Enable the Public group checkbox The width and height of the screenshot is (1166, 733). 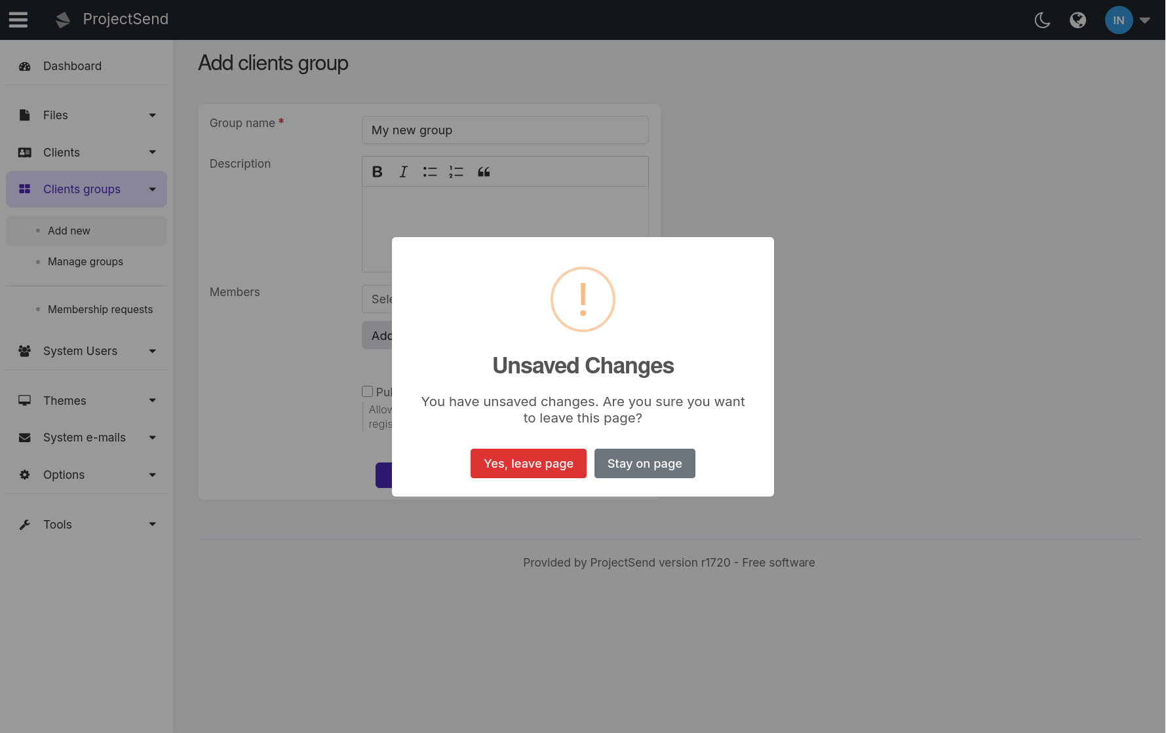click(x=368, y=391)
